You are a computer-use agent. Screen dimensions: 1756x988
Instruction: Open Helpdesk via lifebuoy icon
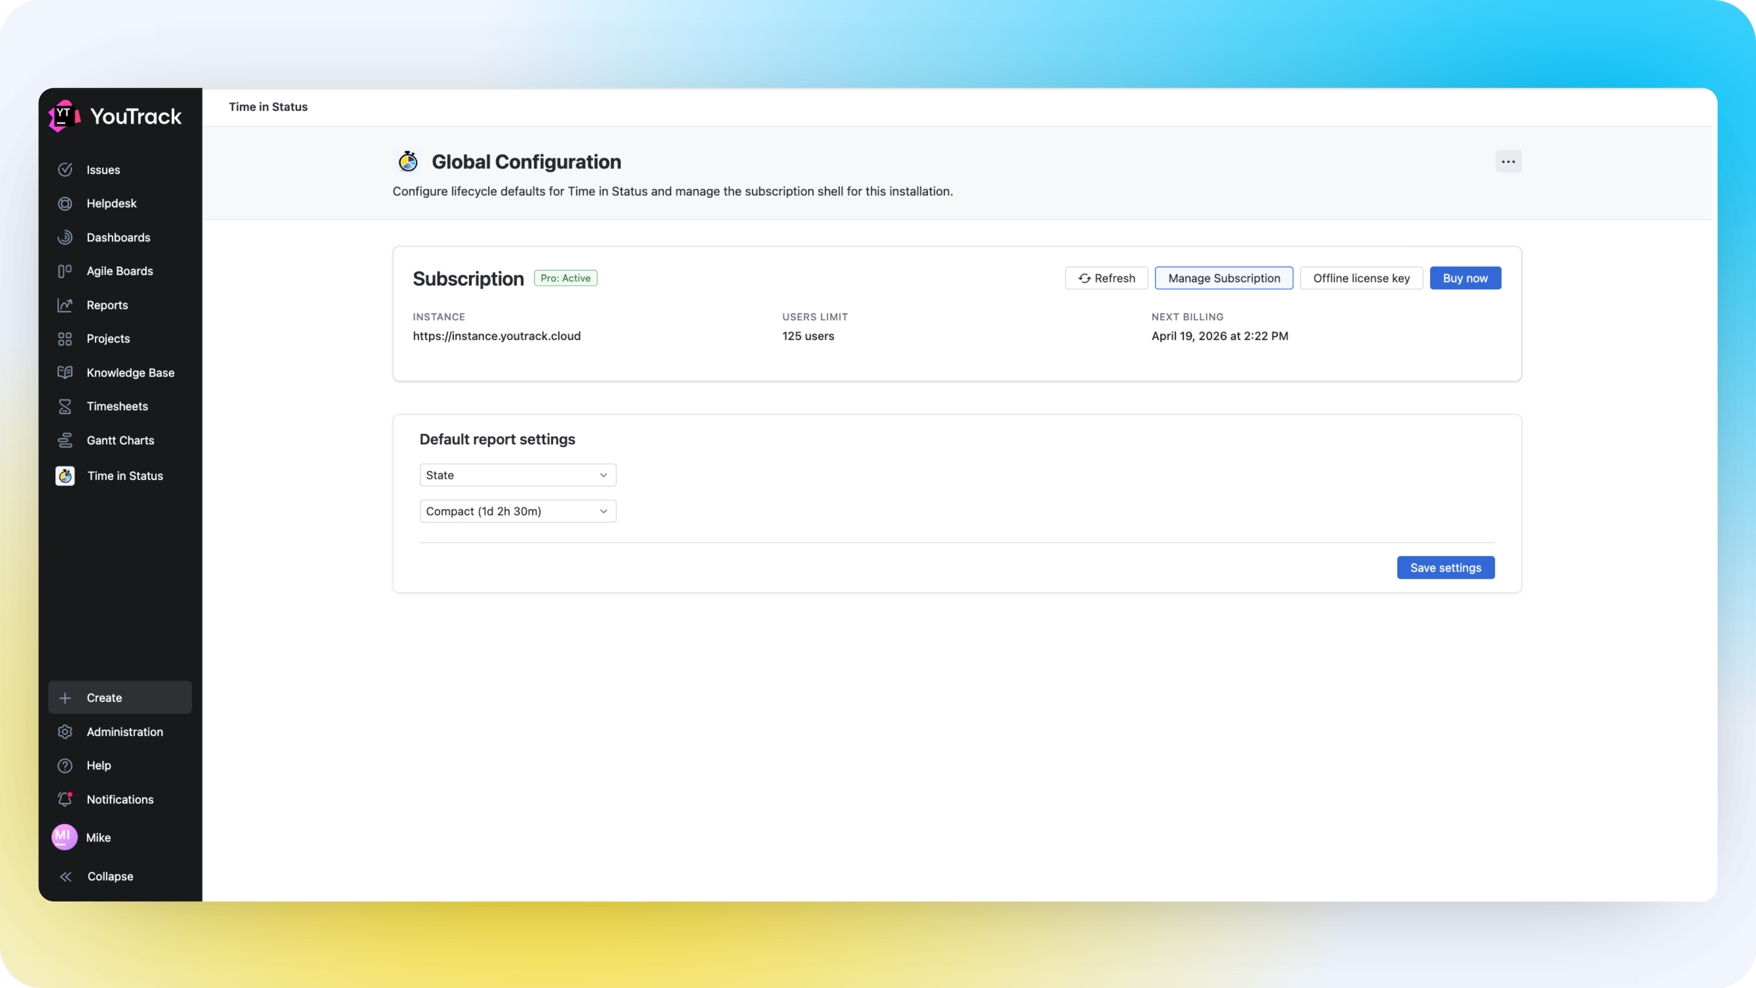65,203
